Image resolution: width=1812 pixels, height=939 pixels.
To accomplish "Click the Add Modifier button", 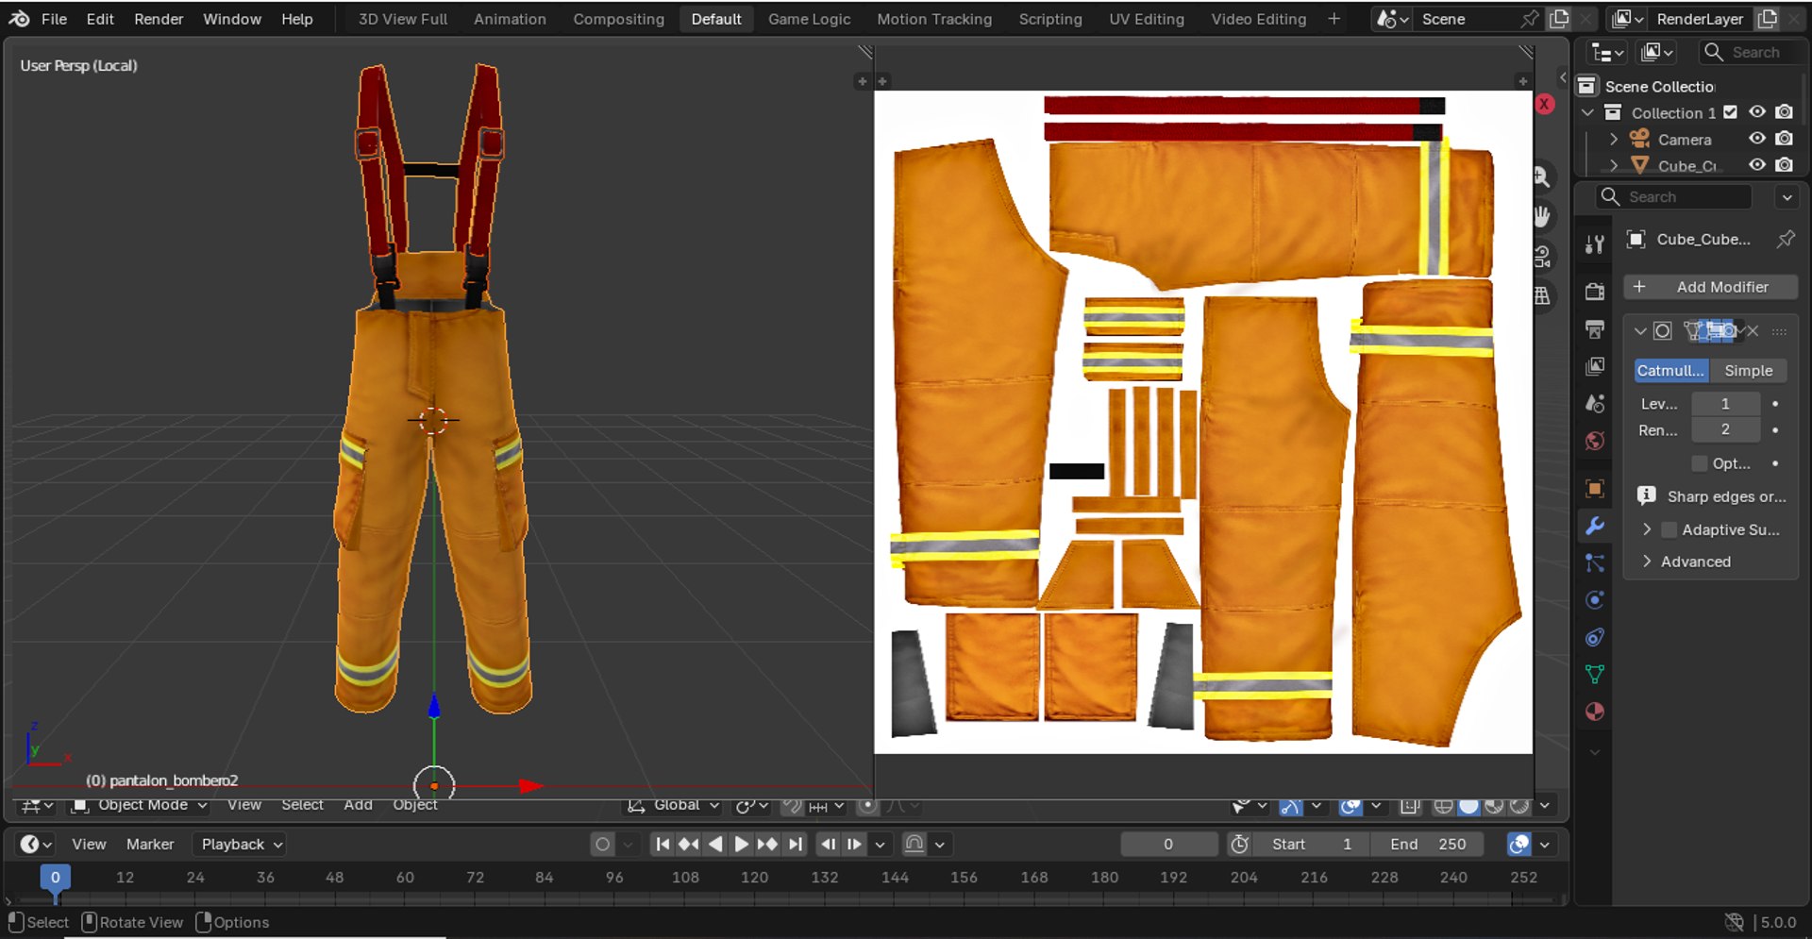I will [1710, 287].
